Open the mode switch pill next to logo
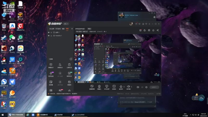Image resolution: width=208 pixels, height=117 pixels. [66, 24]
